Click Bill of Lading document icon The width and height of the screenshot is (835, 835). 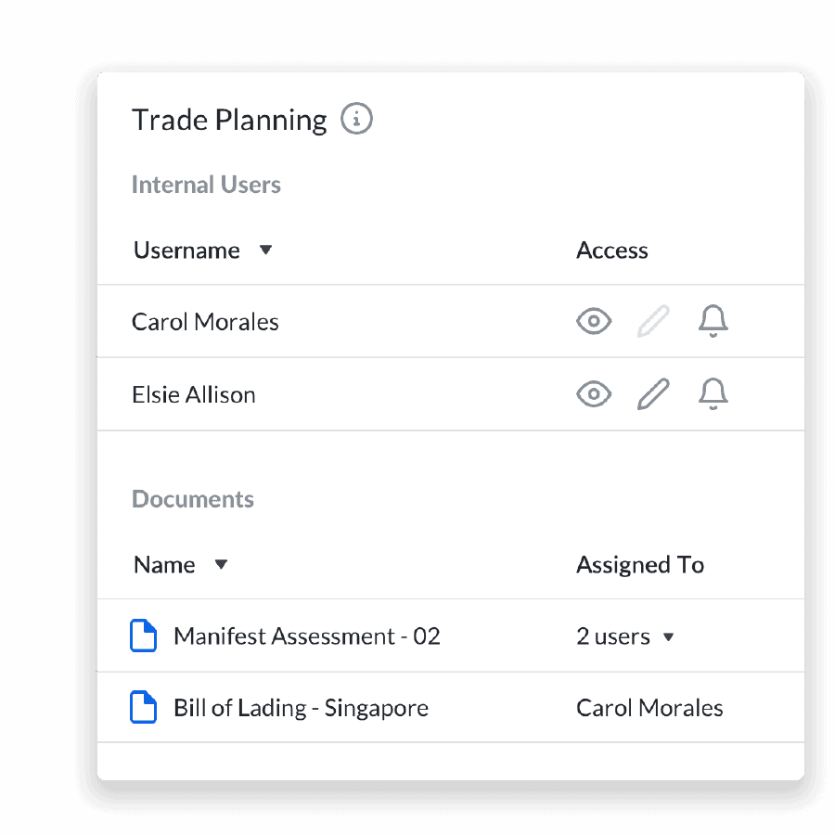coord(143,708)
